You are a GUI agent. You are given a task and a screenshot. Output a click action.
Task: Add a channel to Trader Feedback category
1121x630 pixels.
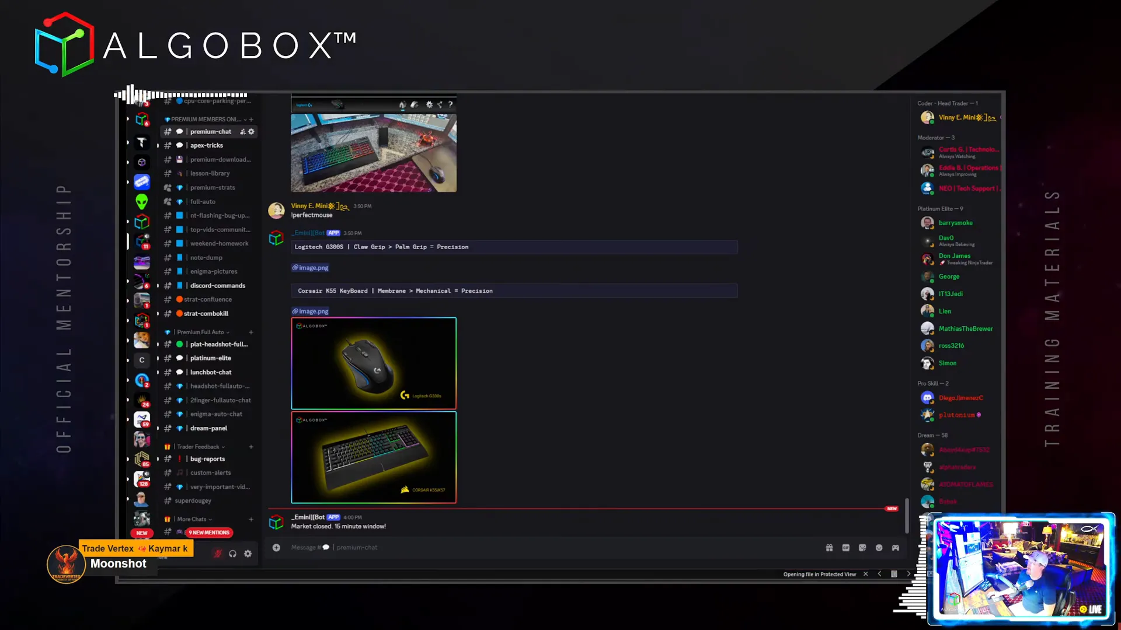251,447
